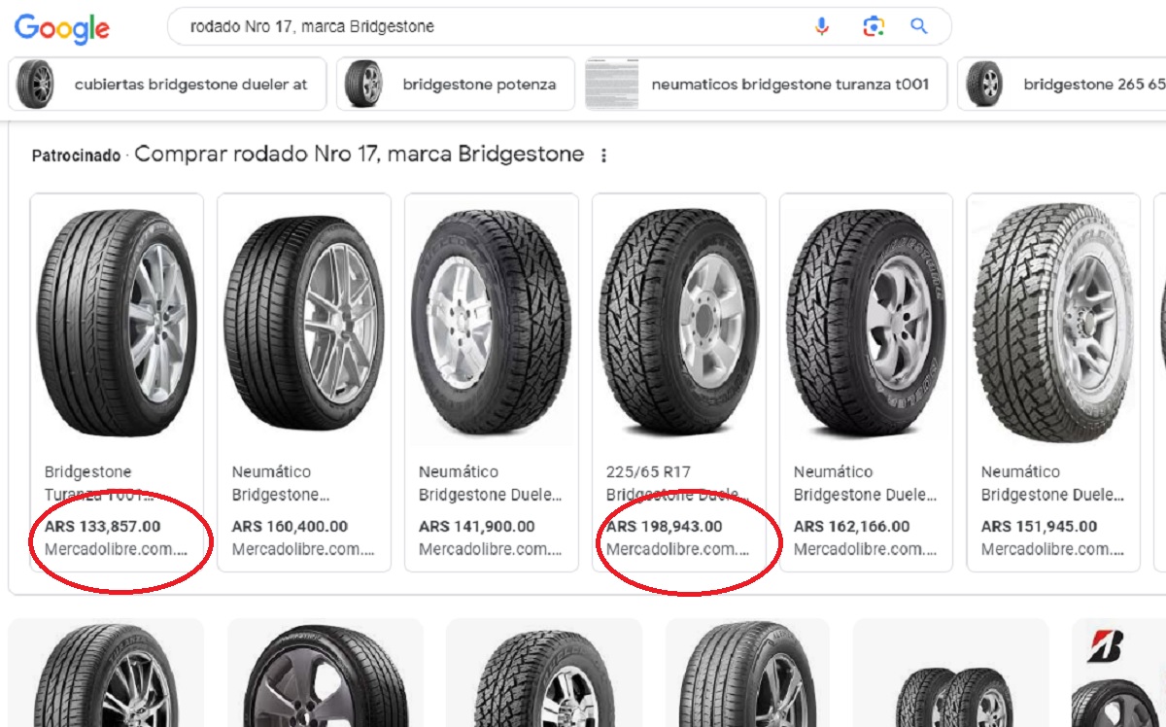Image resolution: width=1166 pixels, height=727 pixels.
Task: Open Bridgestone Turanza T001 product listing
Action: pos(99,483)
